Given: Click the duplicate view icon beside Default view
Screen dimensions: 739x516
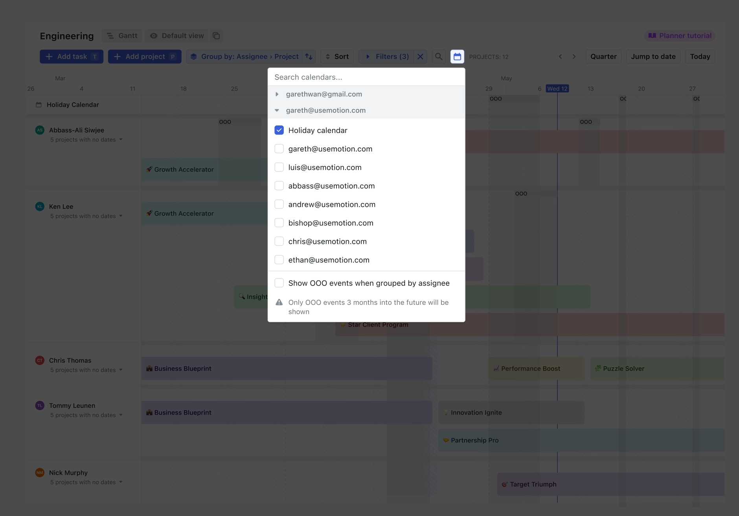Looking at the screenshot, I should coord(216,36).
